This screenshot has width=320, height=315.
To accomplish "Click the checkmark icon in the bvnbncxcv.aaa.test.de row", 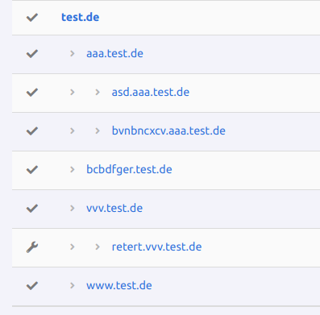I will 32,131.
